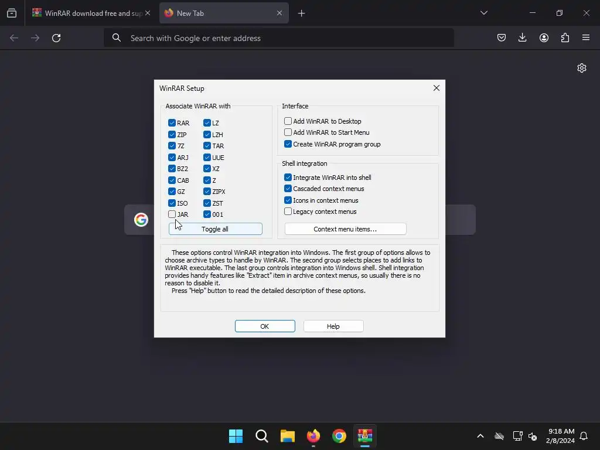Open muted volume tray icon
Screen dimensions: 600x450
point(533,436)
